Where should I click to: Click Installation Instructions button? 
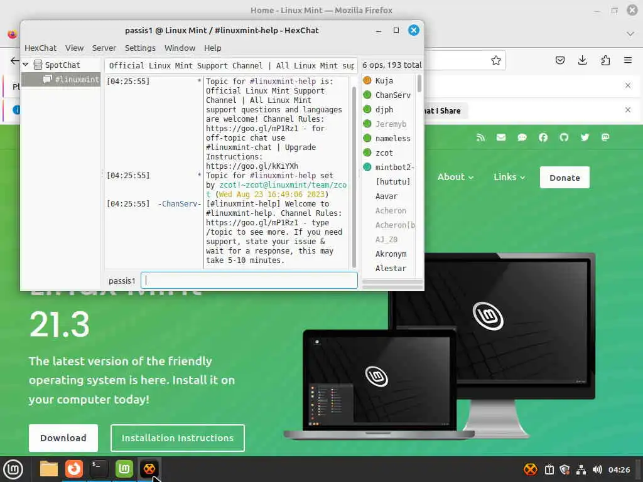pyautogui.click(x=178, y=437)
